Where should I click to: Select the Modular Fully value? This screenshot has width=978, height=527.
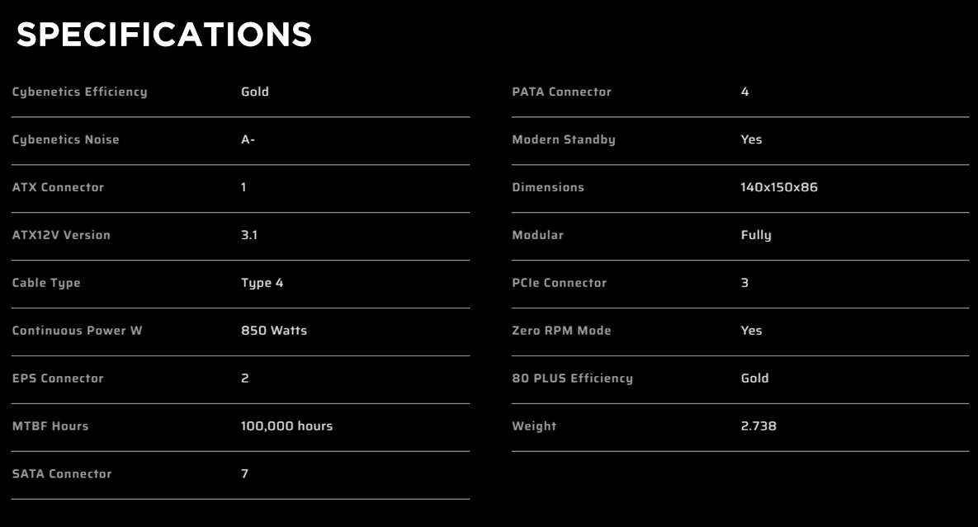point(756,236)
